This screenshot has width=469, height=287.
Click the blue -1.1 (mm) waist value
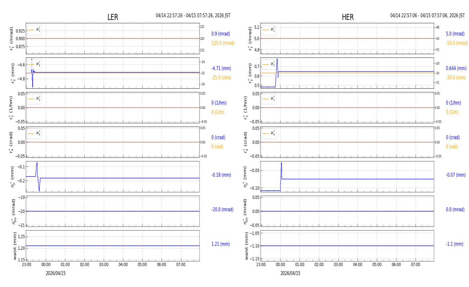454,244
